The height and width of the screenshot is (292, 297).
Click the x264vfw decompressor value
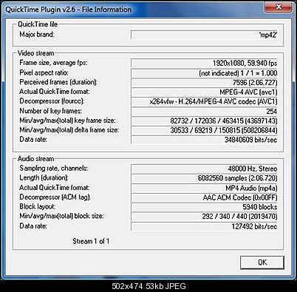tap(204, 101)
